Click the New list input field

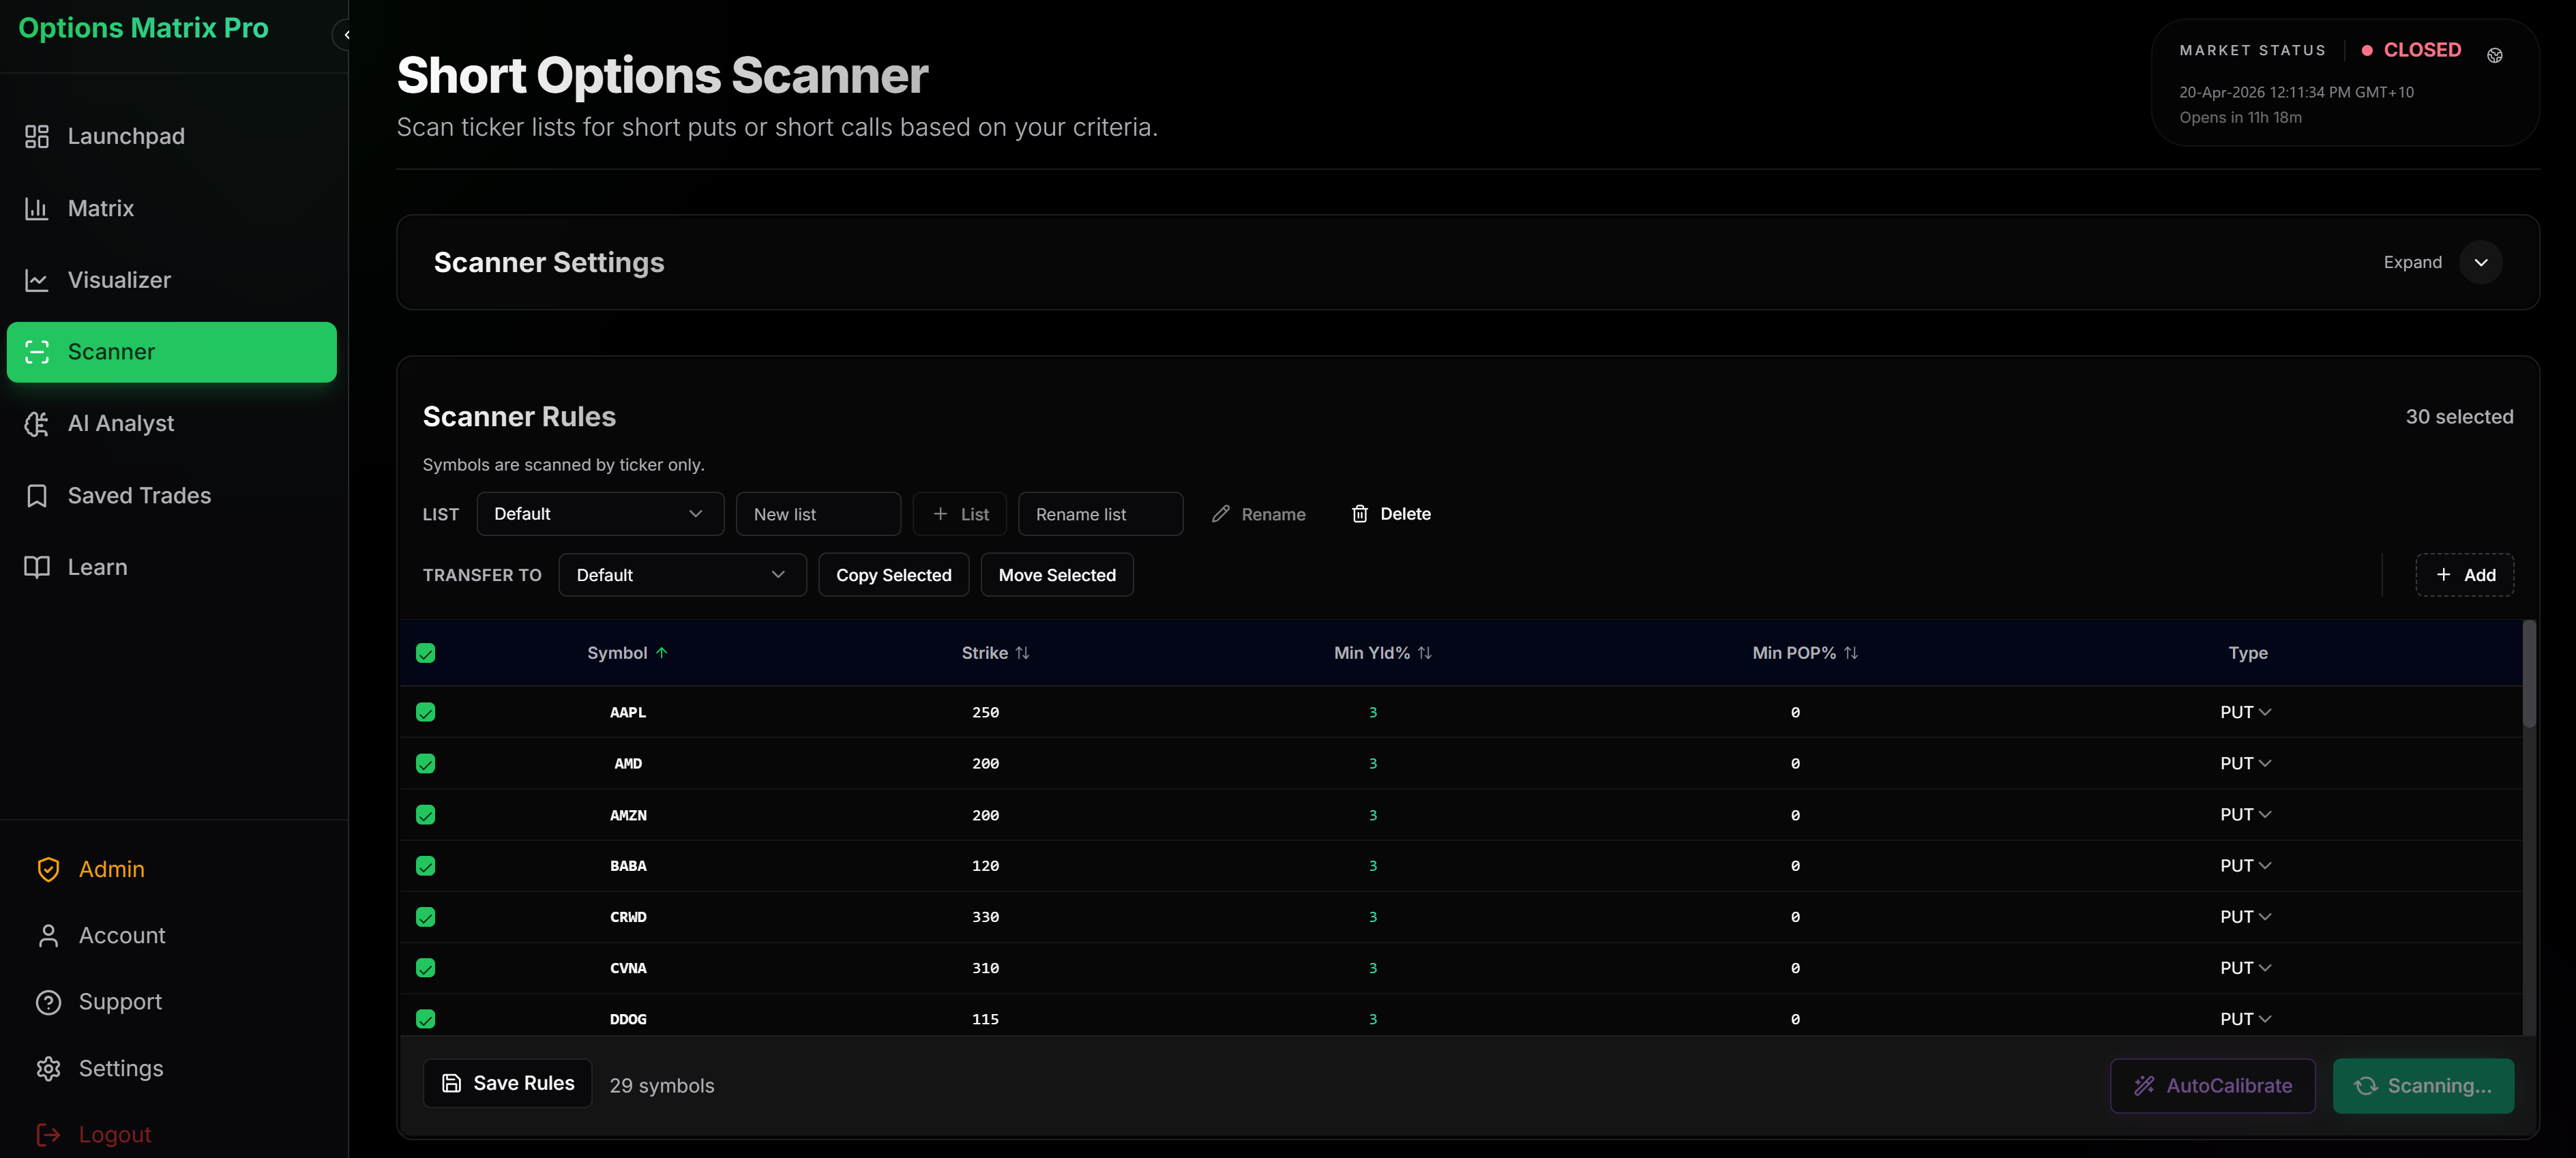818,514
